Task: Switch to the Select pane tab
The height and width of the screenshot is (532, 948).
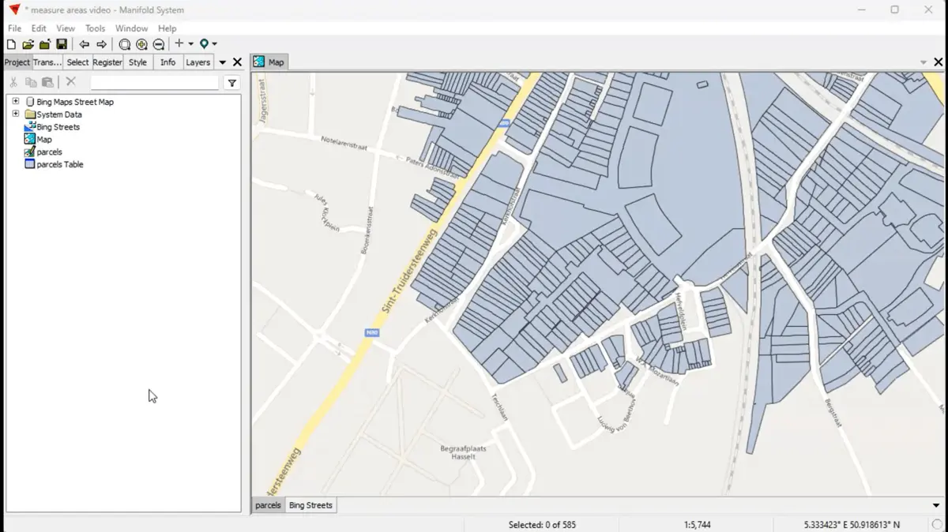Action: [x=77, y=62]
